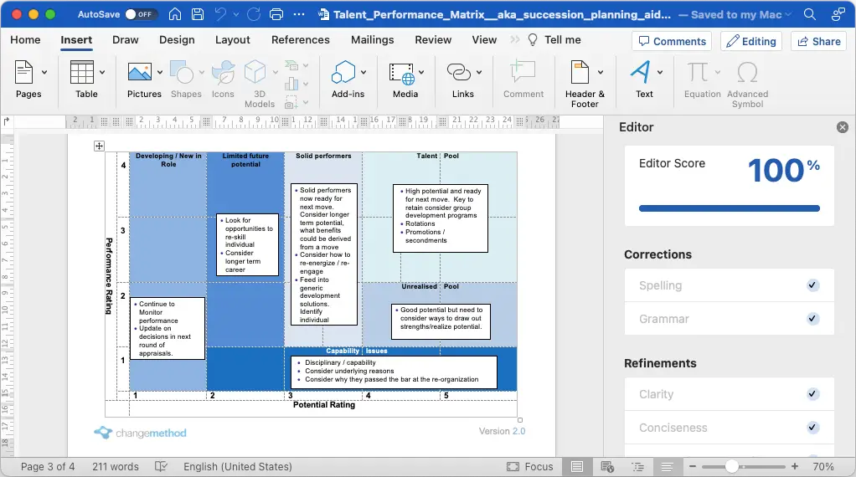Open Header & Footer in ribbon
This screenshot has height=477, width=856.
pyautogui.click(x=580, y=73)
